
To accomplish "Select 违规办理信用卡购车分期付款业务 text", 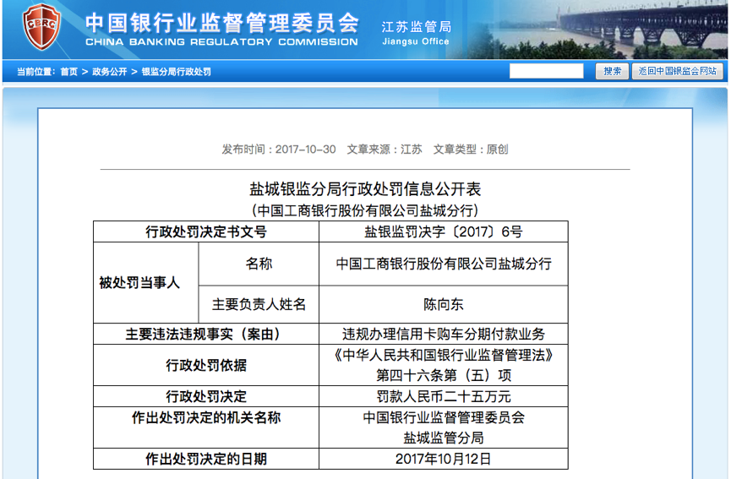I will (x=444, y=334).
